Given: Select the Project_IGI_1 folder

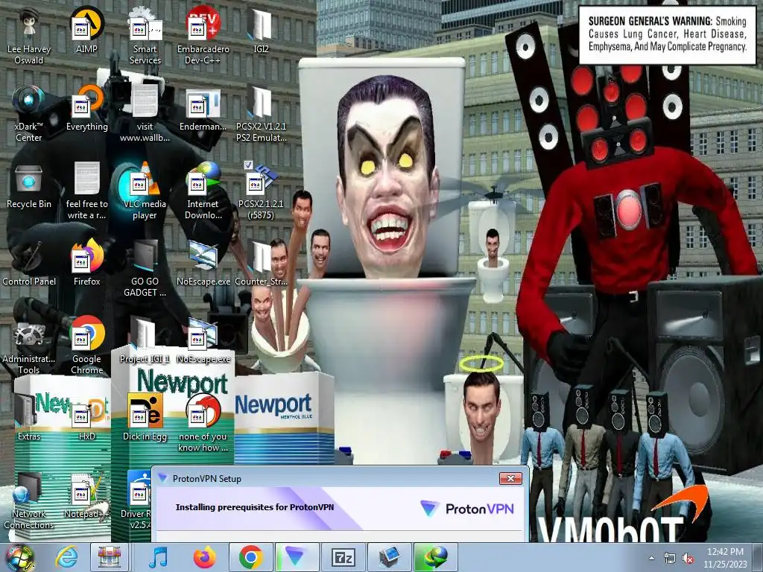Looking at the screenshot, I should click(145, 340).
